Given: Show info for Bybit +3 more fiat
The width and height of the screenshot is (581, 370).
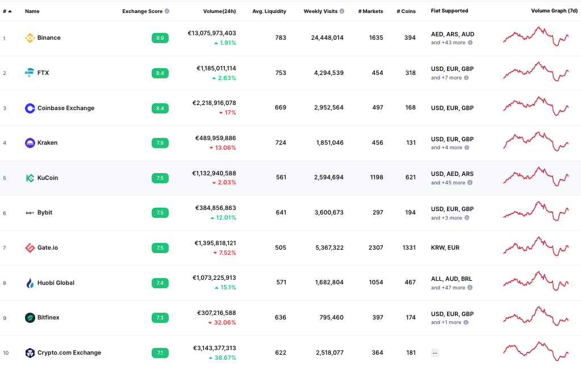Looking at the screenshot, I should [x=467, y=218].
